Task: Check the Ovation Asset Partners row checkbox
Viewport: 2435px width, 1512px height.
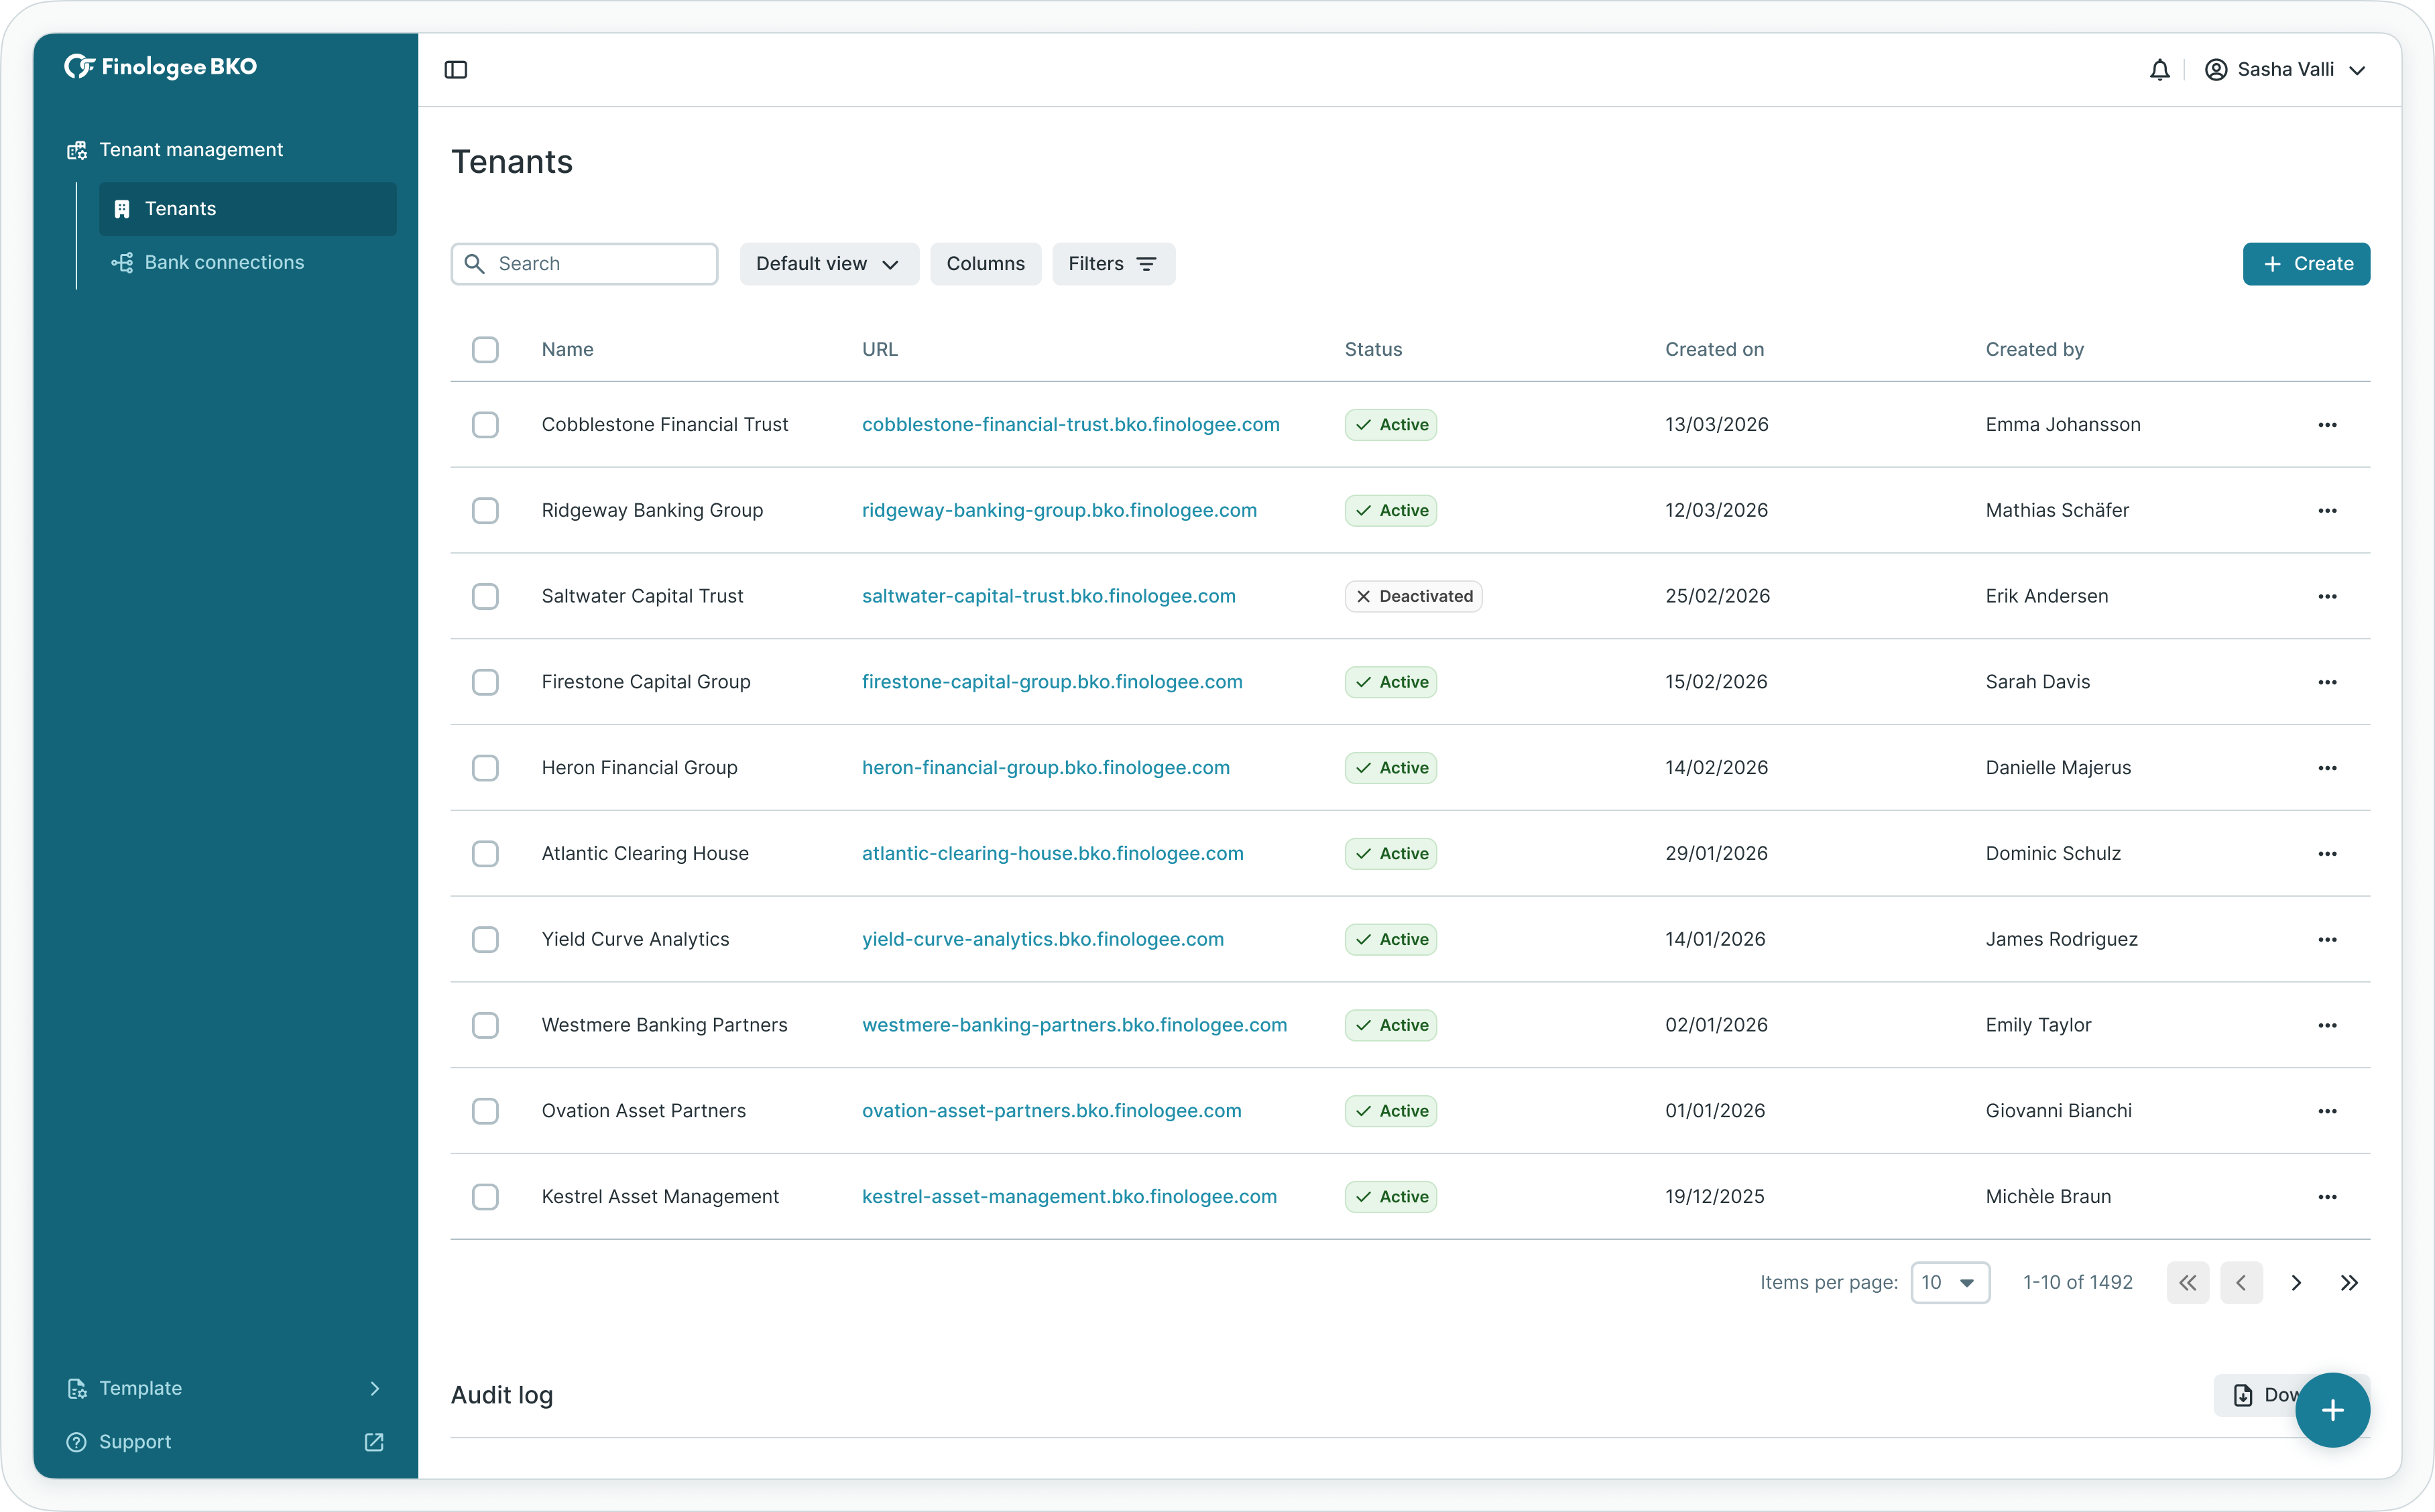Action: [x=485, y=1111]
